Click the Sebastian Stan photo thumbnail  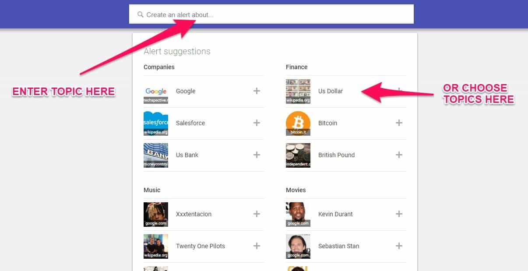(x=298, y=246)
